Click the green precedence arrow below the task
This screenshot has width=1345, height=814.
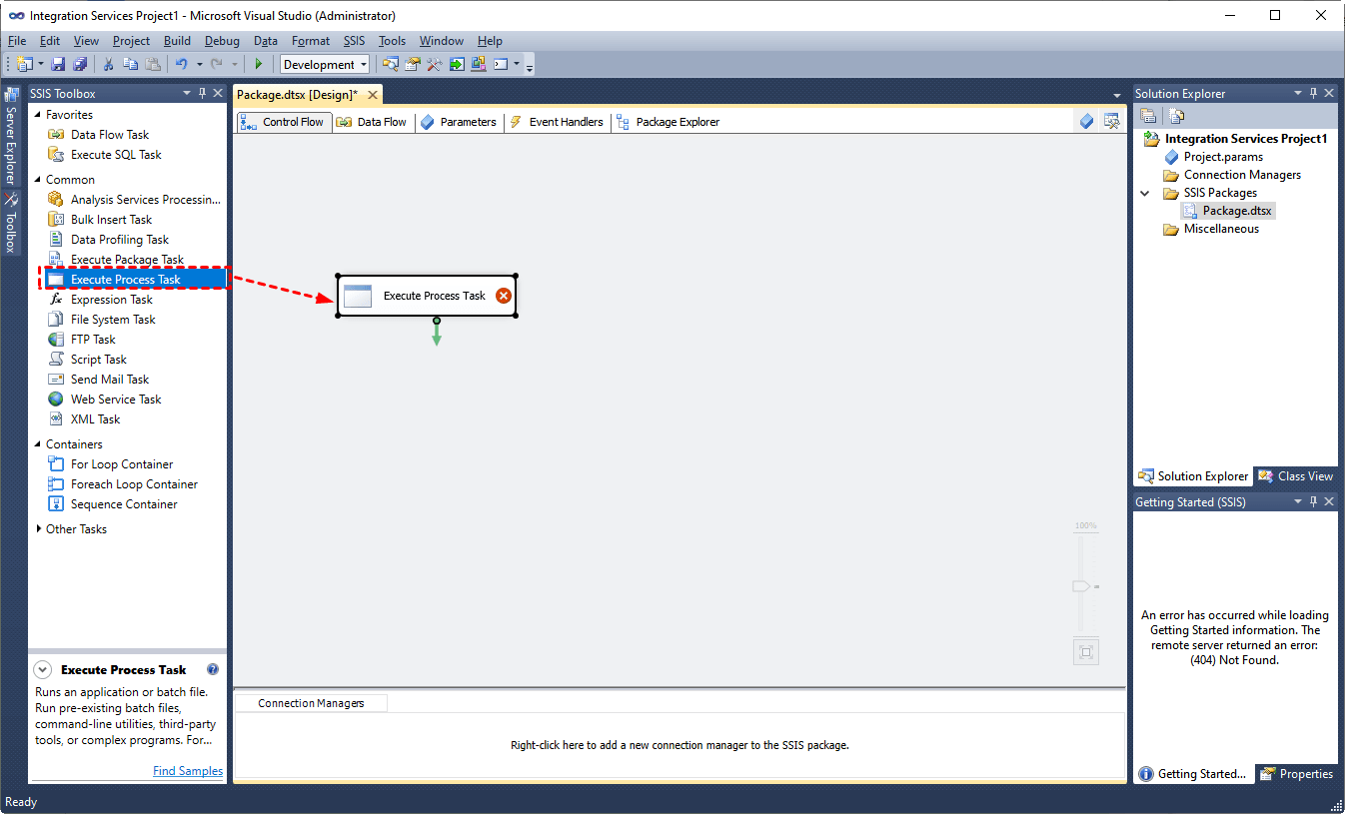[437, 334]
